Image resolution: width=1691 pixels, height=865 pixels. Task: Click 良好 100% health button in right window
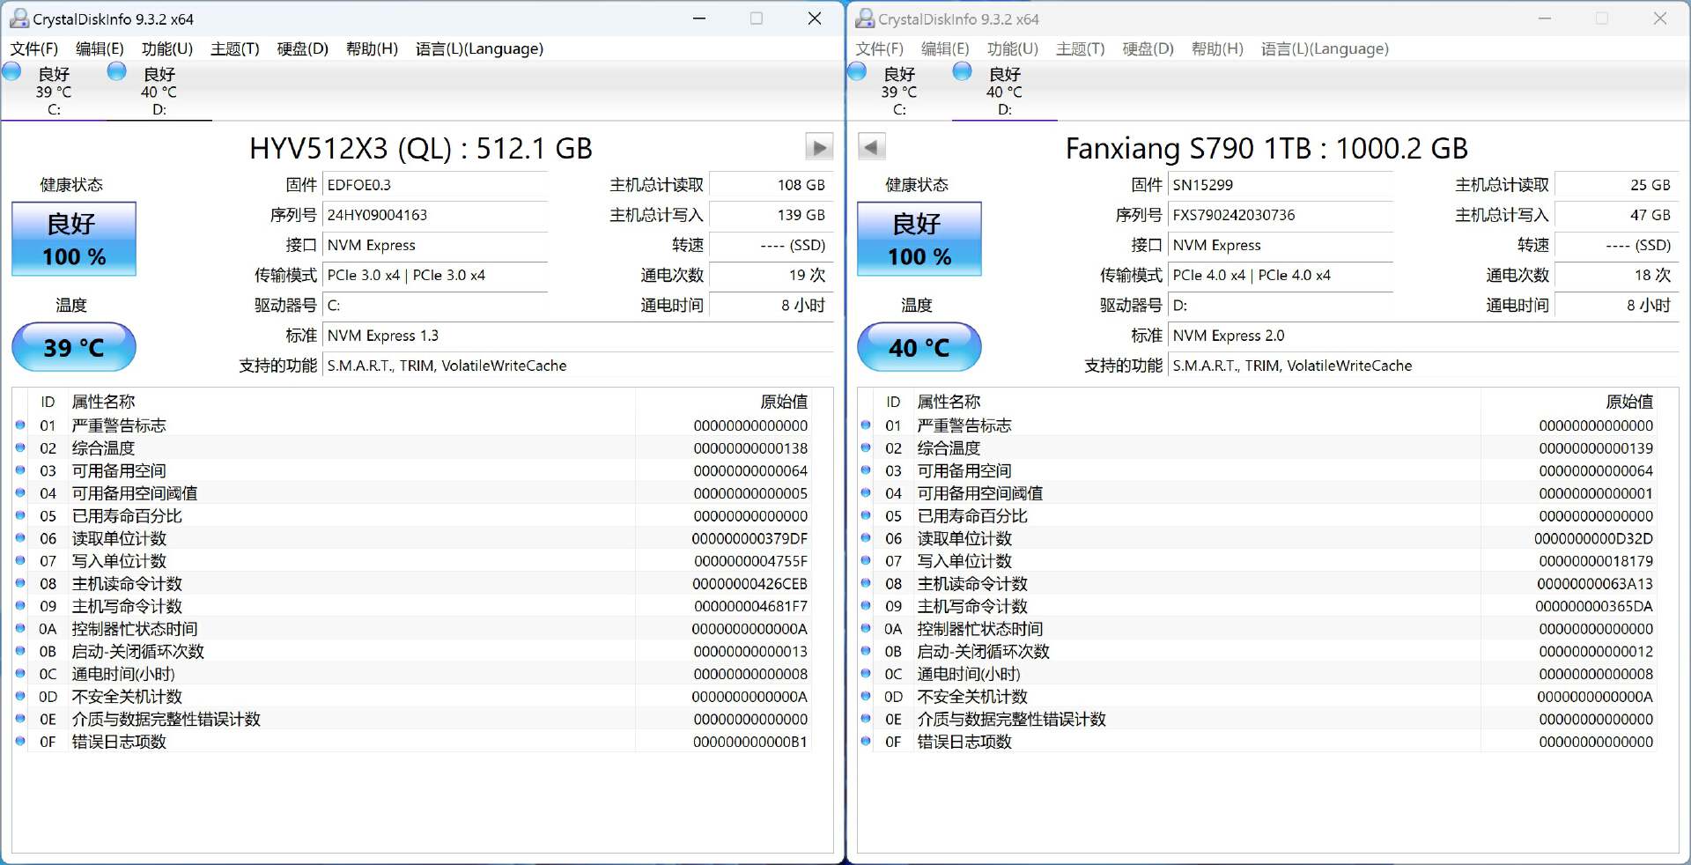(x=919, y=239)
